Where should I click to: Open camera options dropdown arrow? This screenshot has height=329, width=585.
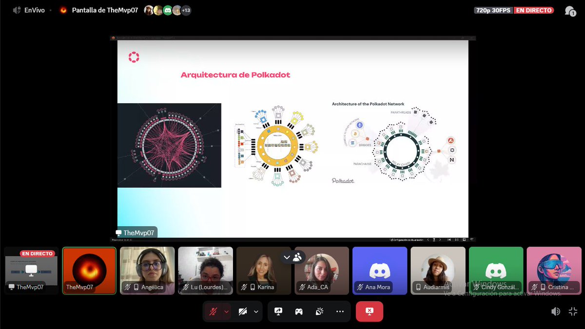click(256, 311)
